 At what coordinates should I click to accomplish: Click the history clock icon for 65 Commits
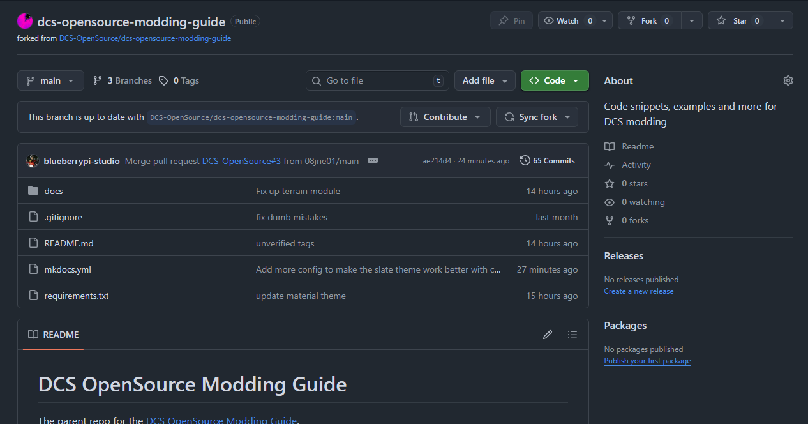[x=525, y=161]
